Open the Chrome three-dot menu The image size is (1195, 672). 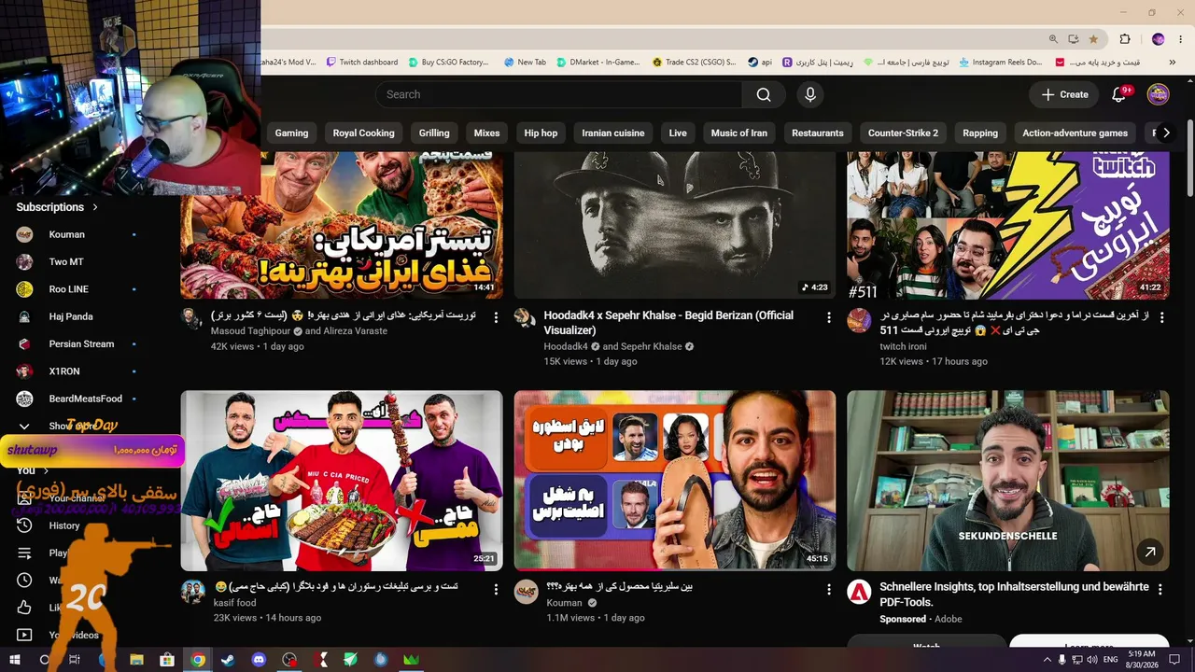coord(1182,39)
